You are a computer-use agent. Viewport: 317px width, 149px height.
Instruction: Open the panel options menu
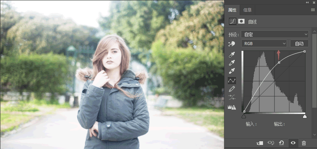313,10
